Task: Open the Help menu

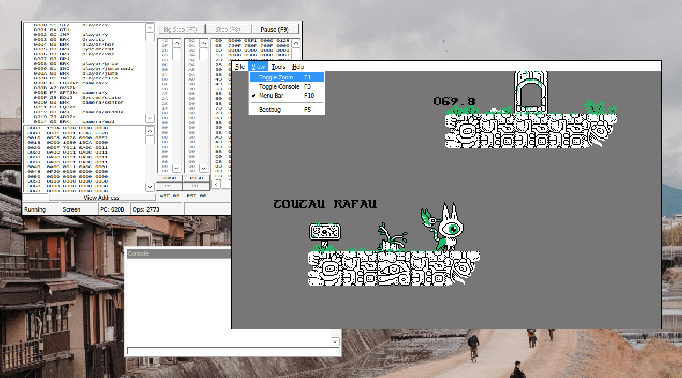Action: (x=298, y=67)
